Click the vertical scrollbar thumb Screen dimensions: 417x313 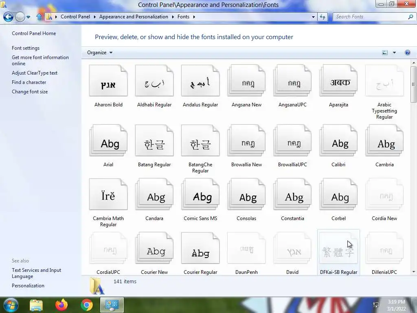point(413,84)
